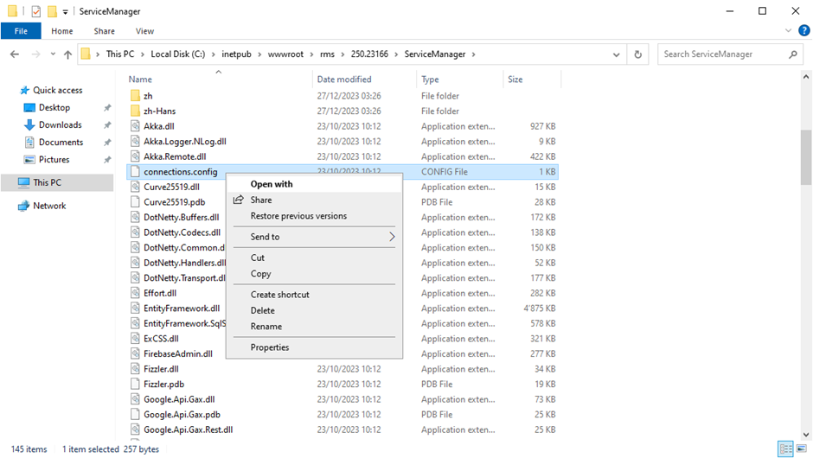
Task: Choose Share from the context menu
Action: click(x=314, y=200)
